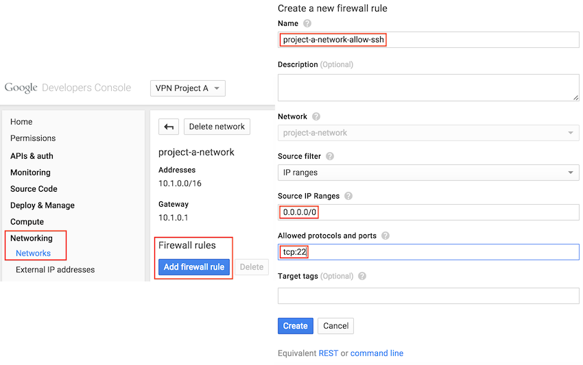Expand the Source filter IP ranges dropdown
The width and height of the screenshot is (583, 365).
tap(428, 173)
